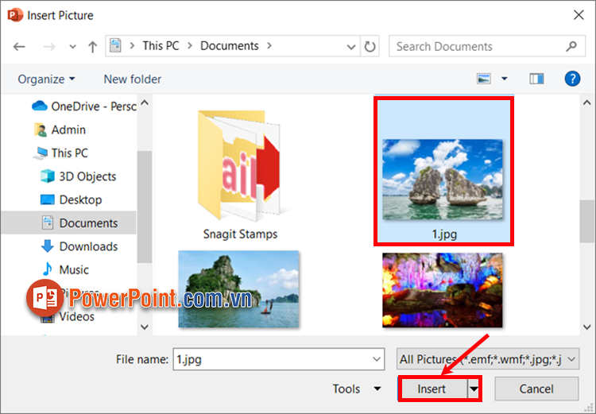Open the view options dropdown arrow
Screen dimensions: 596x414
click(505, 79)
